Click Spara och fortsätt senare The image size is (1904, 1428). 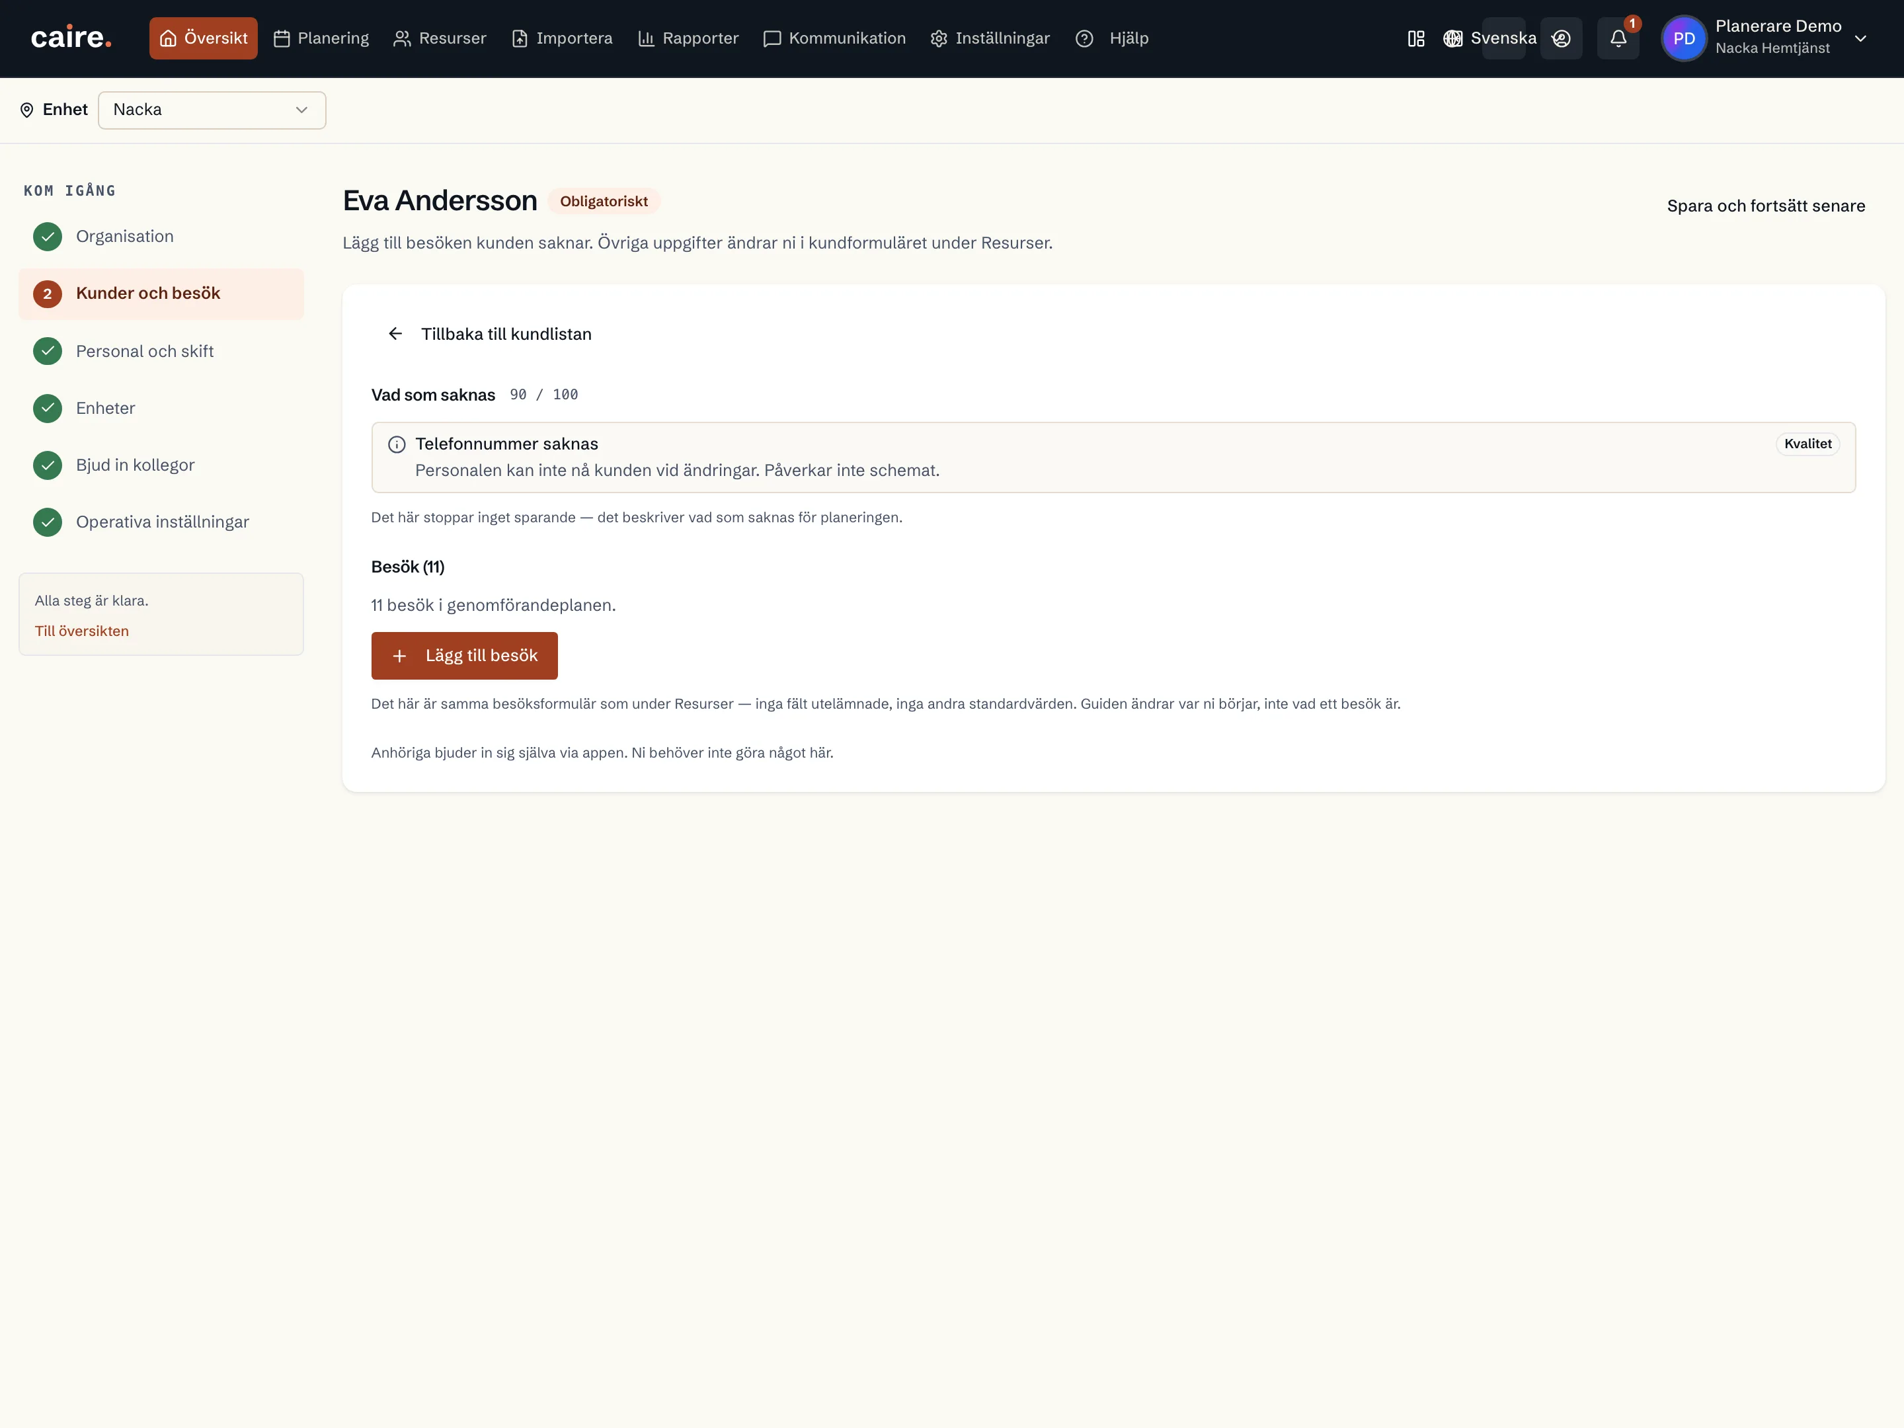(1765, 206)
